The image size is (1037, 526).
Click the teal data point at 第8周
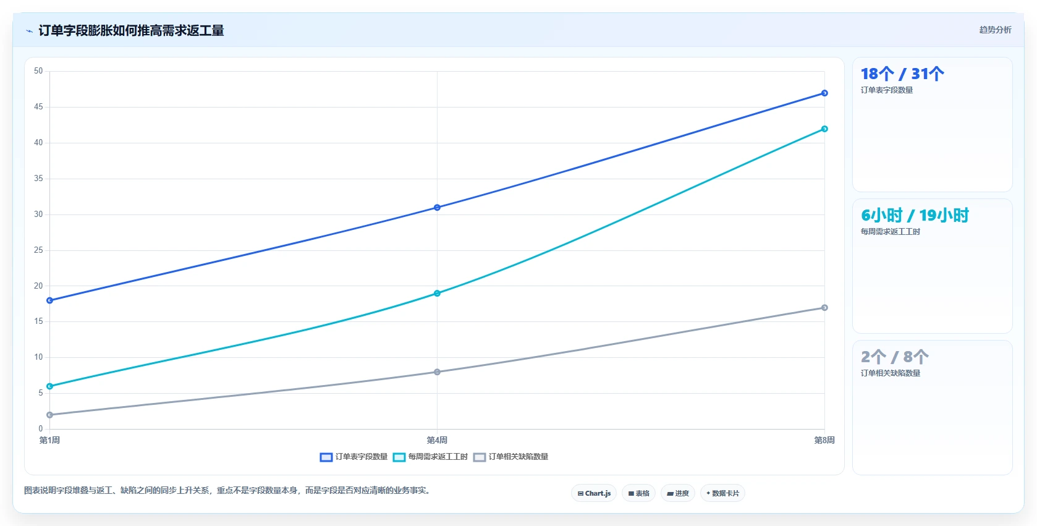[x=824, y=129]
